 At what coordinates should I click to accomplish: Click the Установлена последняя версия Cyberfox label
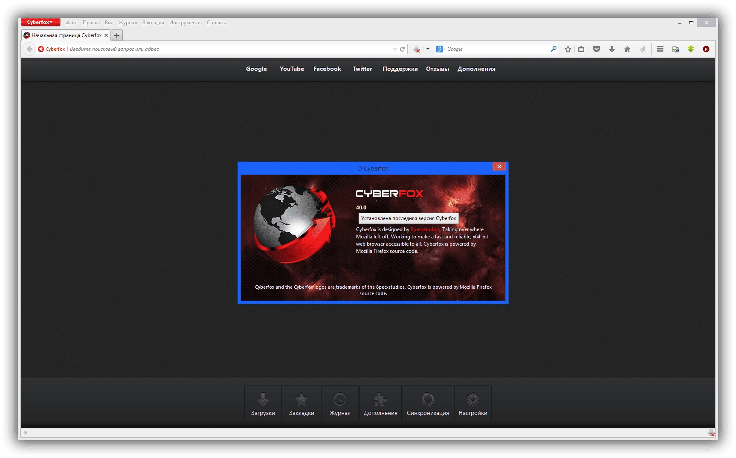tap(409, 218)
